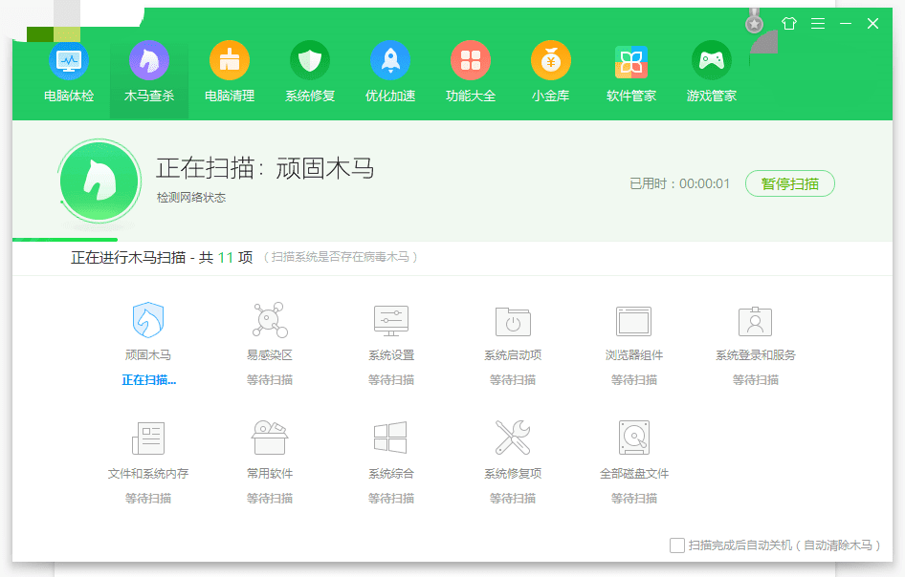Click the 浏览器组件 scan item icon

pos(633,321)
